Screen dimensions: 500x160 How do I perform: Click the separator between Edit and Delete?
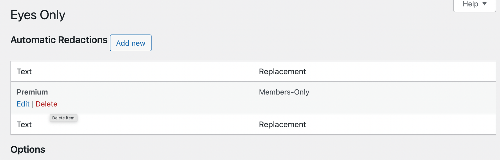33,104
